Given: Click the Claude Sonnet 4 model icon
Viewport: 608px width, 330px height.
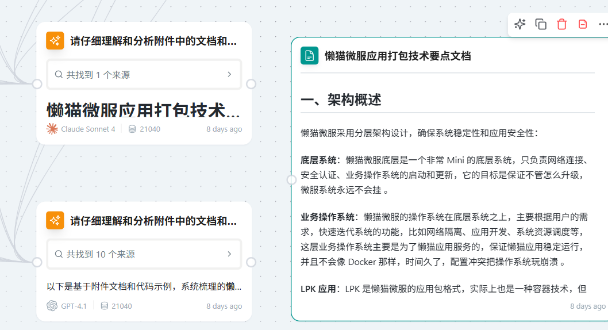Looking at the screenshot, I should click(52, 129).
